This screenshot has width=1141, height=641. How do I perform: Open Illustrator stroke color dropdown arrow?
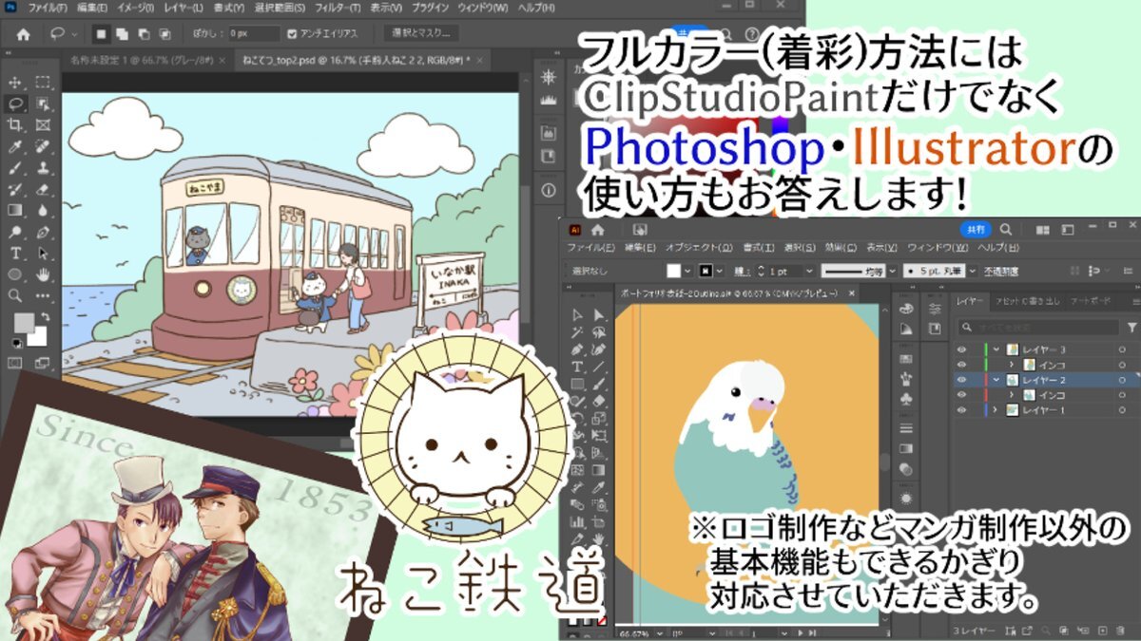[x=721, y=271]
